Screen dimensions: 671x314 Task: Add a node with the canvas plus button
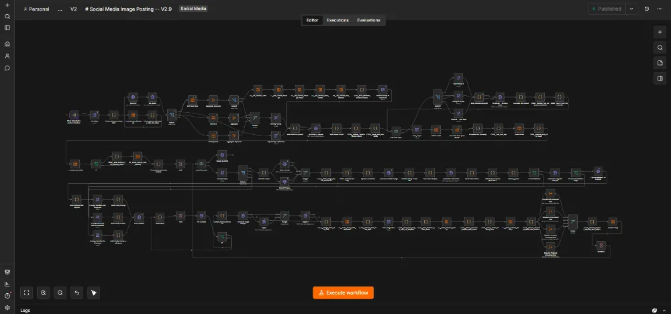point(660,32)
